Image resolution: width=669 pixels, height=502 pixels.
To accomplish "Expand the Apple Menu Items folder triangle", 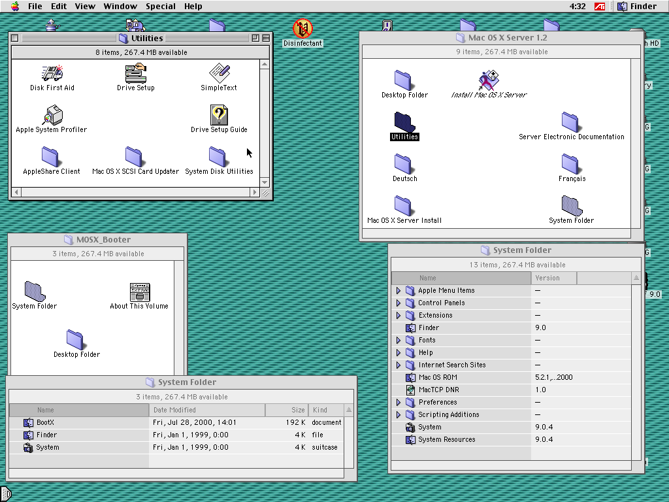I will [x=399, y=291].
